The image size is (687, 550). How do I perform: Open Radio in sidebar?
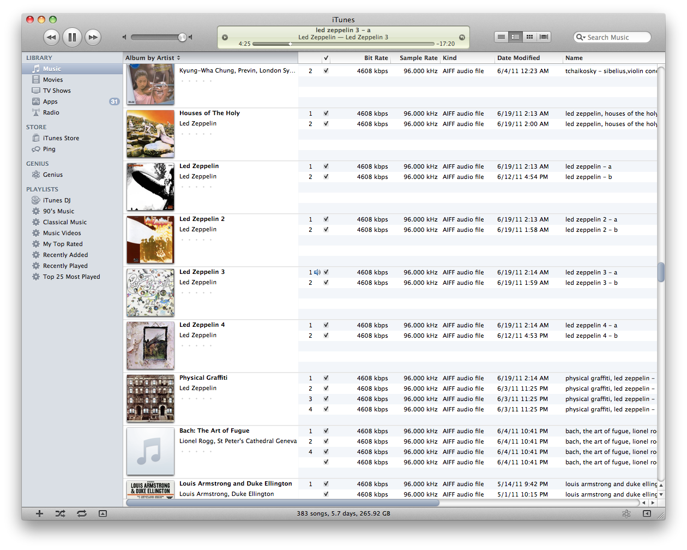click(72, 112)
